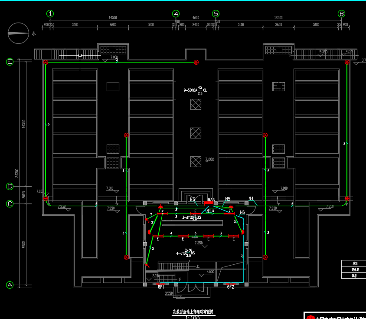366x319 pixels.
Task: Select the N6 circuit label
Action: point(242,212)
